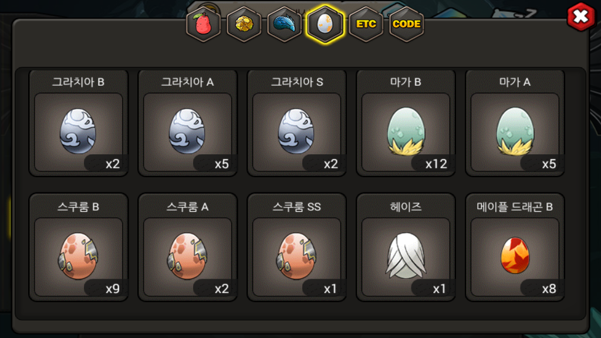Select the white 헤이즈 egg
601x338 pixels.
pyautogui.click(x=406, y=247)
